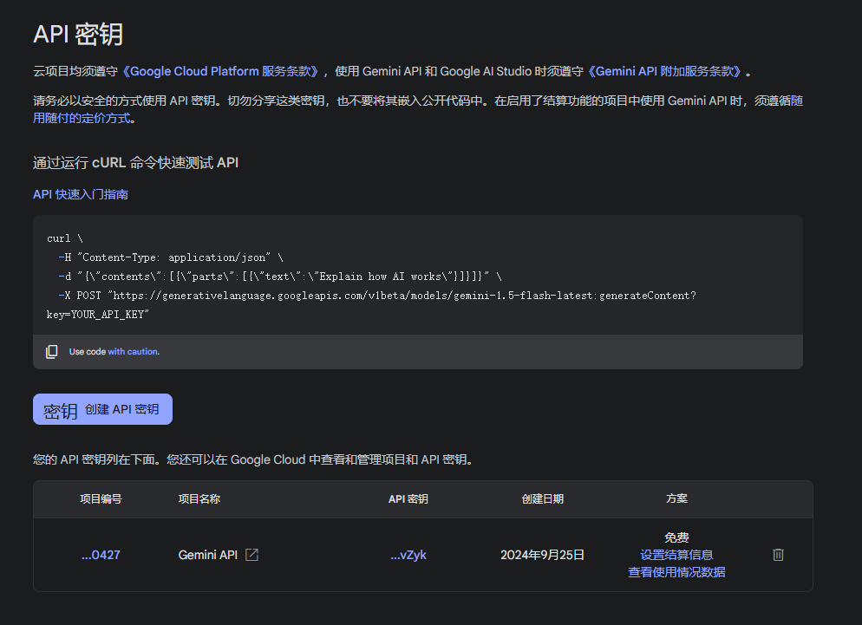Click the 方案 column header
862x625 pixels.
676,499
